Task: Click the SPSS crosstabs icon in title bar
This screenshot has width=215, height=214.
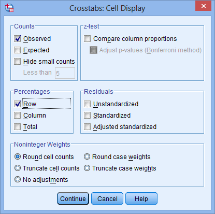Action: pyautogui.click(x=9, y=8)
